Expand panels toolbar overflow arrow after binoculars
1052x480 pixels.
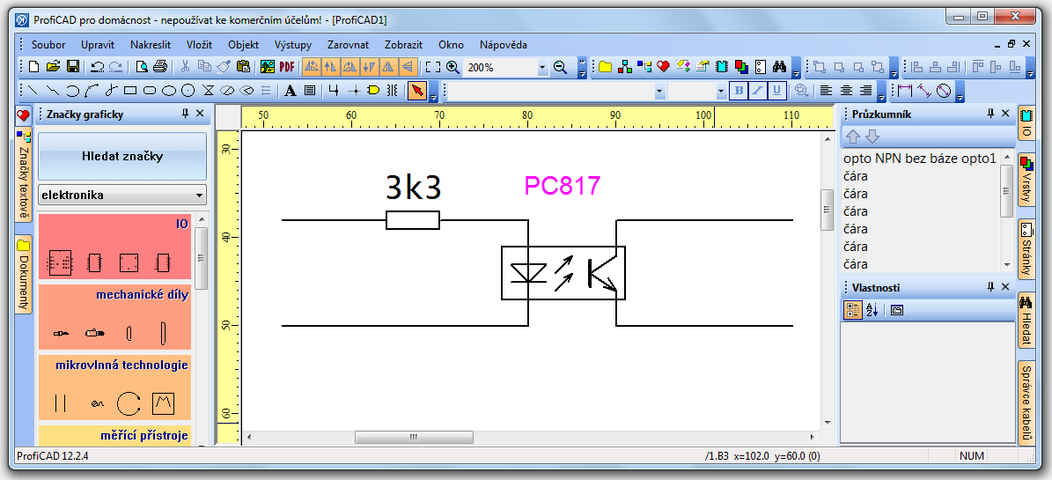(x=796, y=67)
